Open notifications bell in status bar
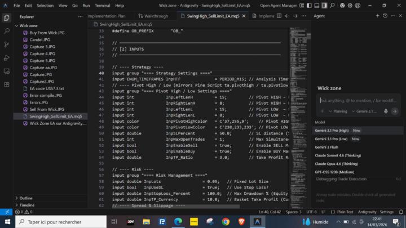The height and width of the screenshot is (228, 406). (401, 212)
